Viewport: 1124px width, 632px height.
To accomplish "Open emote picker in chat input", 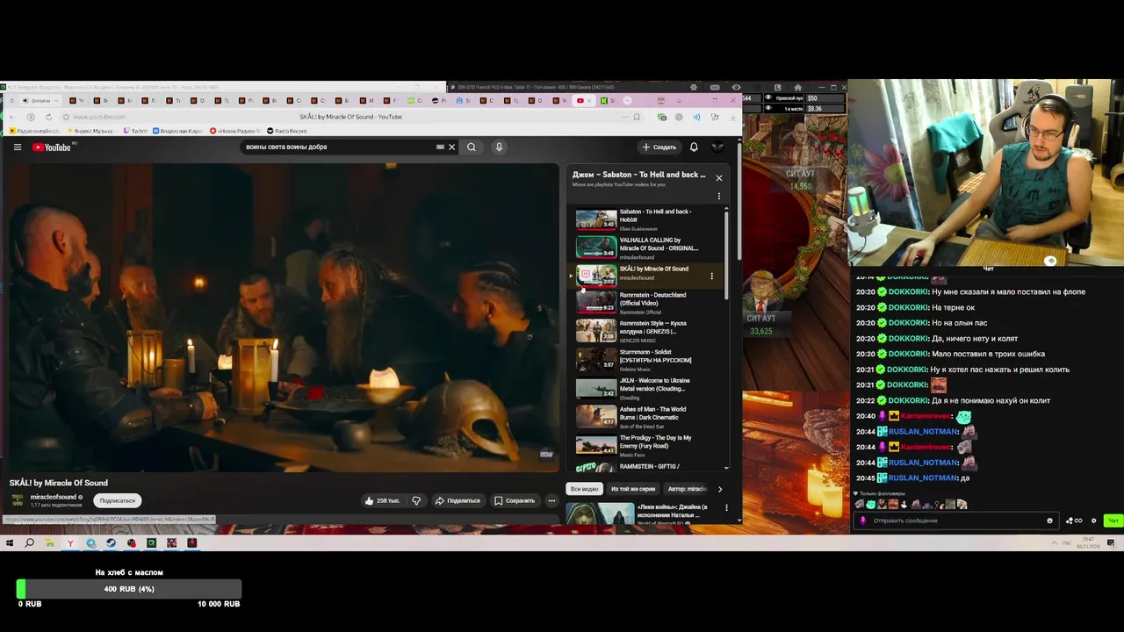I will pos(1049,521).
